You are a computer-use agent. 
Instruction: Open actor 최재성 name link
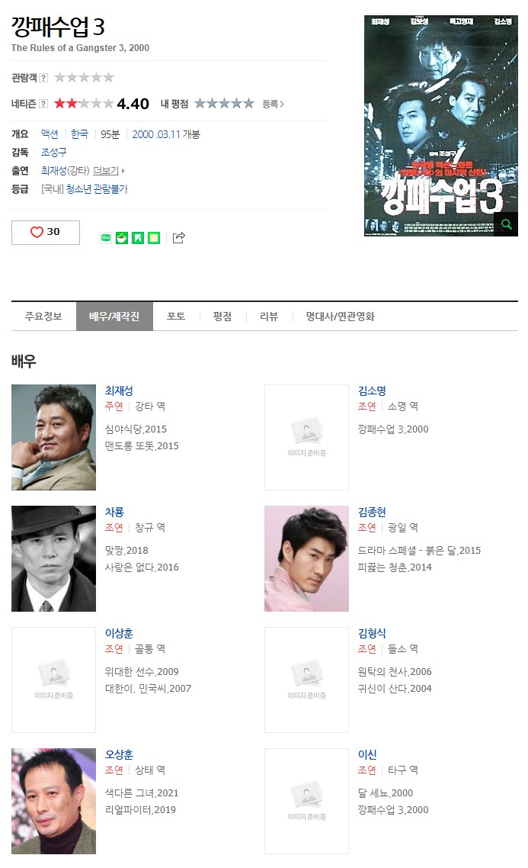point(119,391)
